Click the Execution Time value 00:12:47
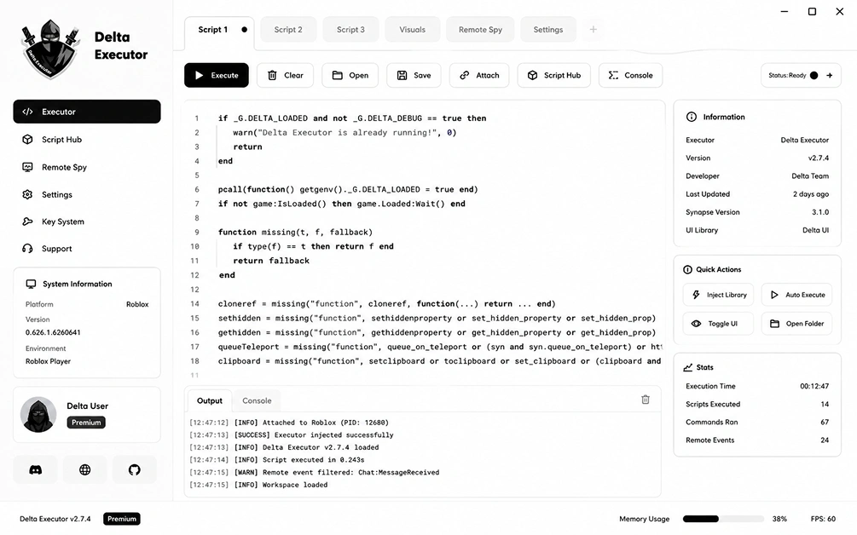The height and width of the screenshot is (535, 857). pyautogui.click(x=814, y=386)
